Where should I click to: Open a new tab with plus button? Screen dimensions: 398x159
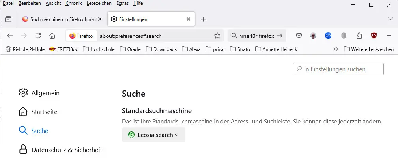point(203,19)
